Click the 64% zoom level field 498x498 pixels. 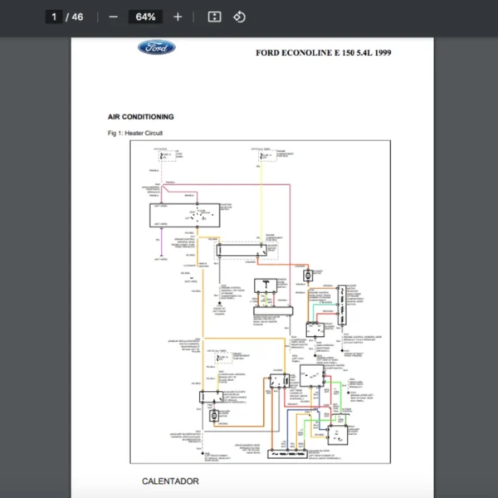click(x=145, y=17)
